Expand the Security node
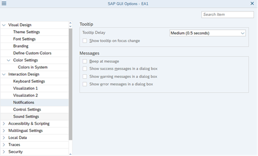The width and height of the screenshot is (258, 156). point(4,152)
